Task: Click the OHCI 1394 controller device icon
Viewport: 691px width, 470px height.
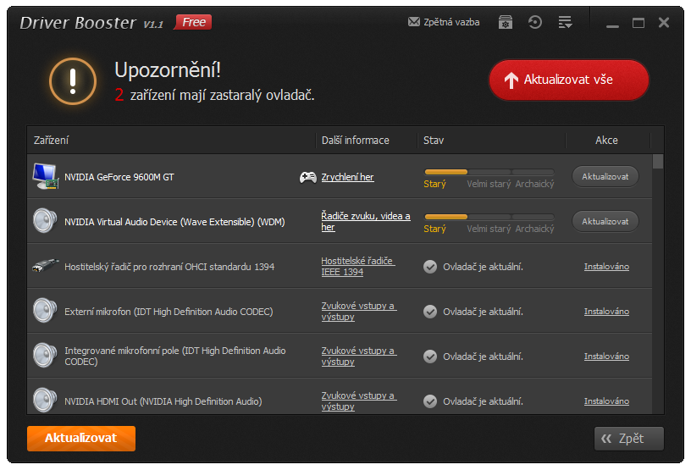Action: tap(46, 265)
